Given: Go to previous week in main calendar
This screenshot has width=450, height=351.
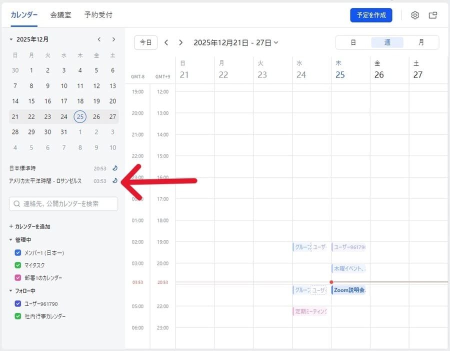Looking at the screenshot, I should click(x=166, y=42).
